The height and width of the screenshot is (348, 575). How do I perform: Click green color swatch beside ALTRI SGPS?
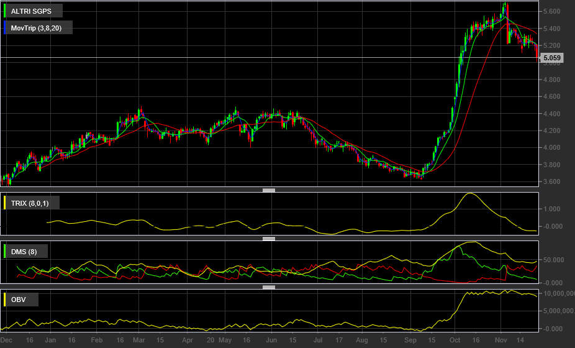point(5,12)
